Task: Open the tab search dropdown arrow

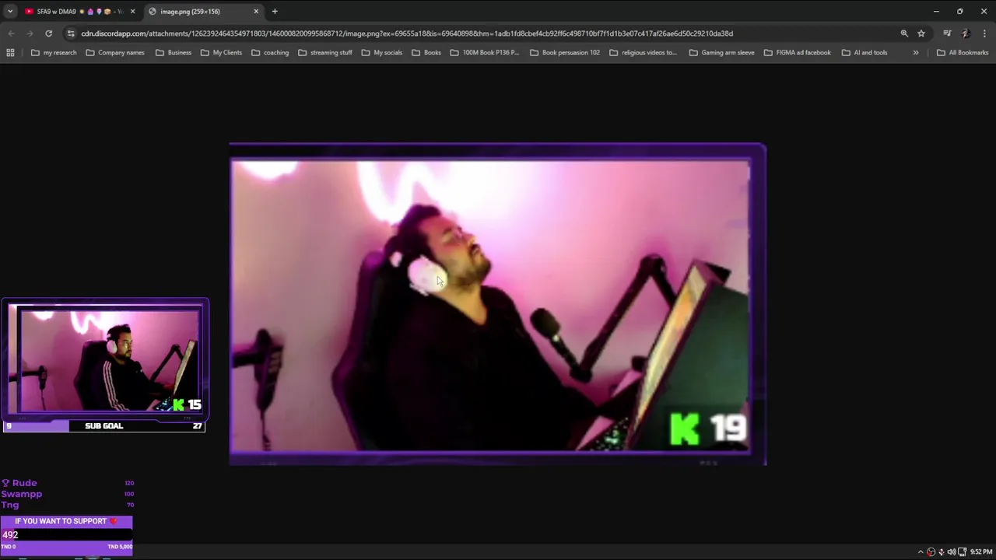Action: coord(10,12)
